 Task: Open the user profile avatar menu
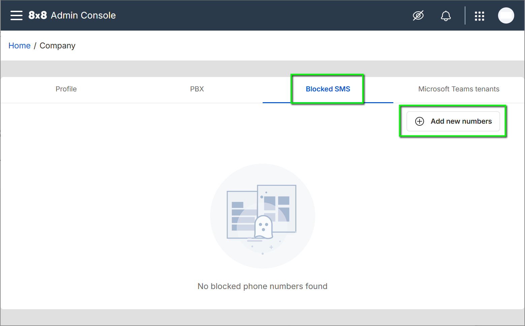506,15
